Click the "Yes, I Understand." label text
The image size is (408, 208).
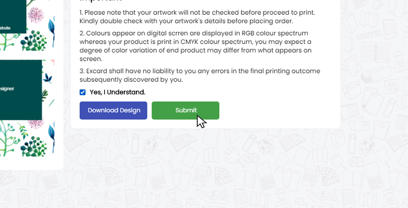pos(117,92)
